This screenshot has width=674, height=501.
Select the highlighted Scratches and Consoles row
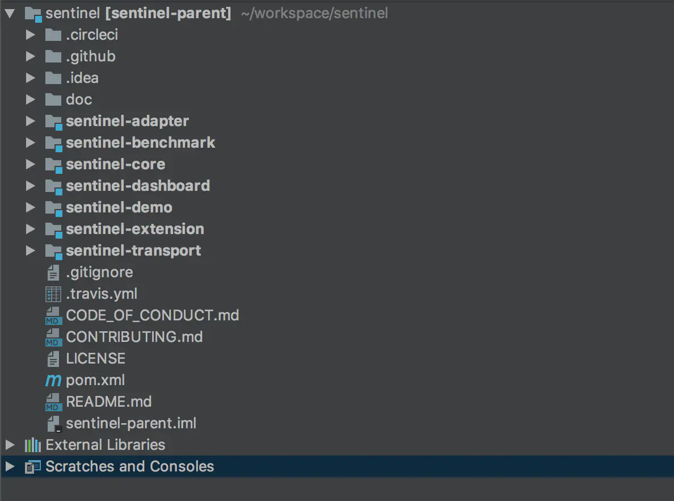coord(129,466)
